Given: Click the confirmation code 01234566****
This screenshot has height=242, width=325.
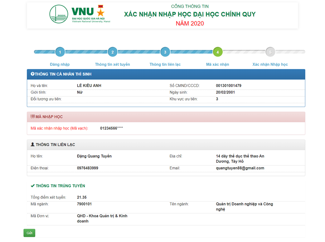Looking at the screenshot, I should pyautogui.click(x=111, y=128).
